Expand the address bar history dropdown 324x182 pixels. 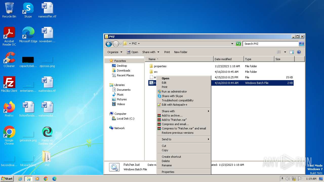click(232, 44)
